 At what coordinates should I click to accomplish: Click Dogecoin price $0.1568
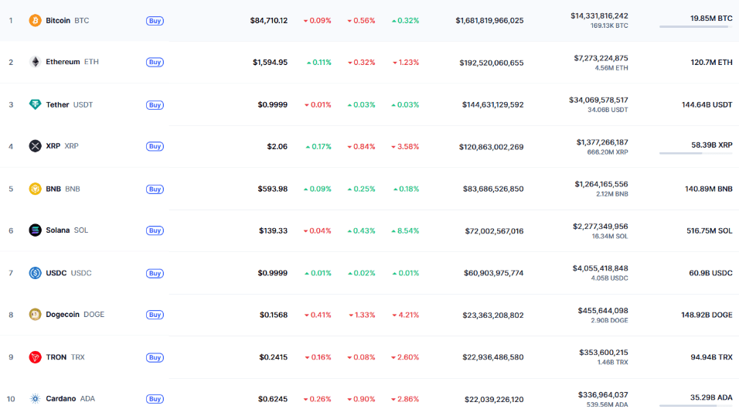pyautogui.click(x=274, y=315)
